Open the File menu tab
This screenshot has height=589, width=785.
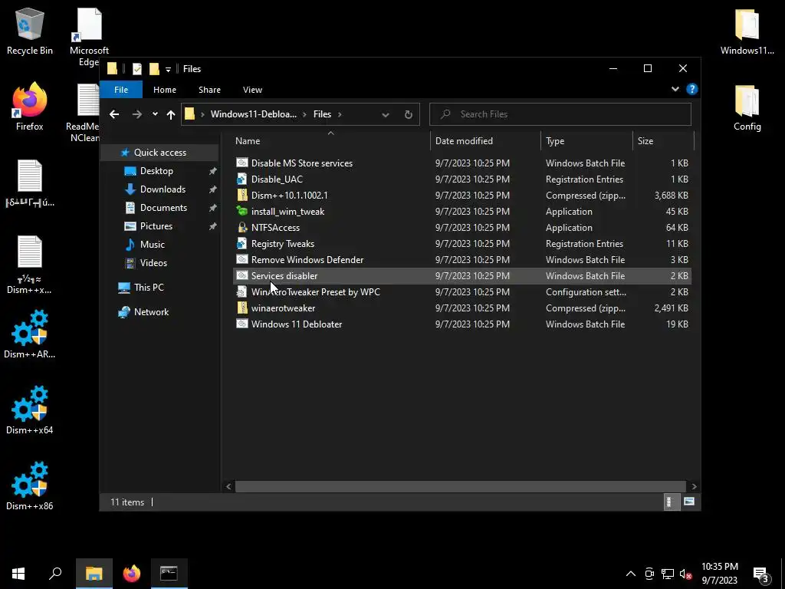click(x=121, y=90)
